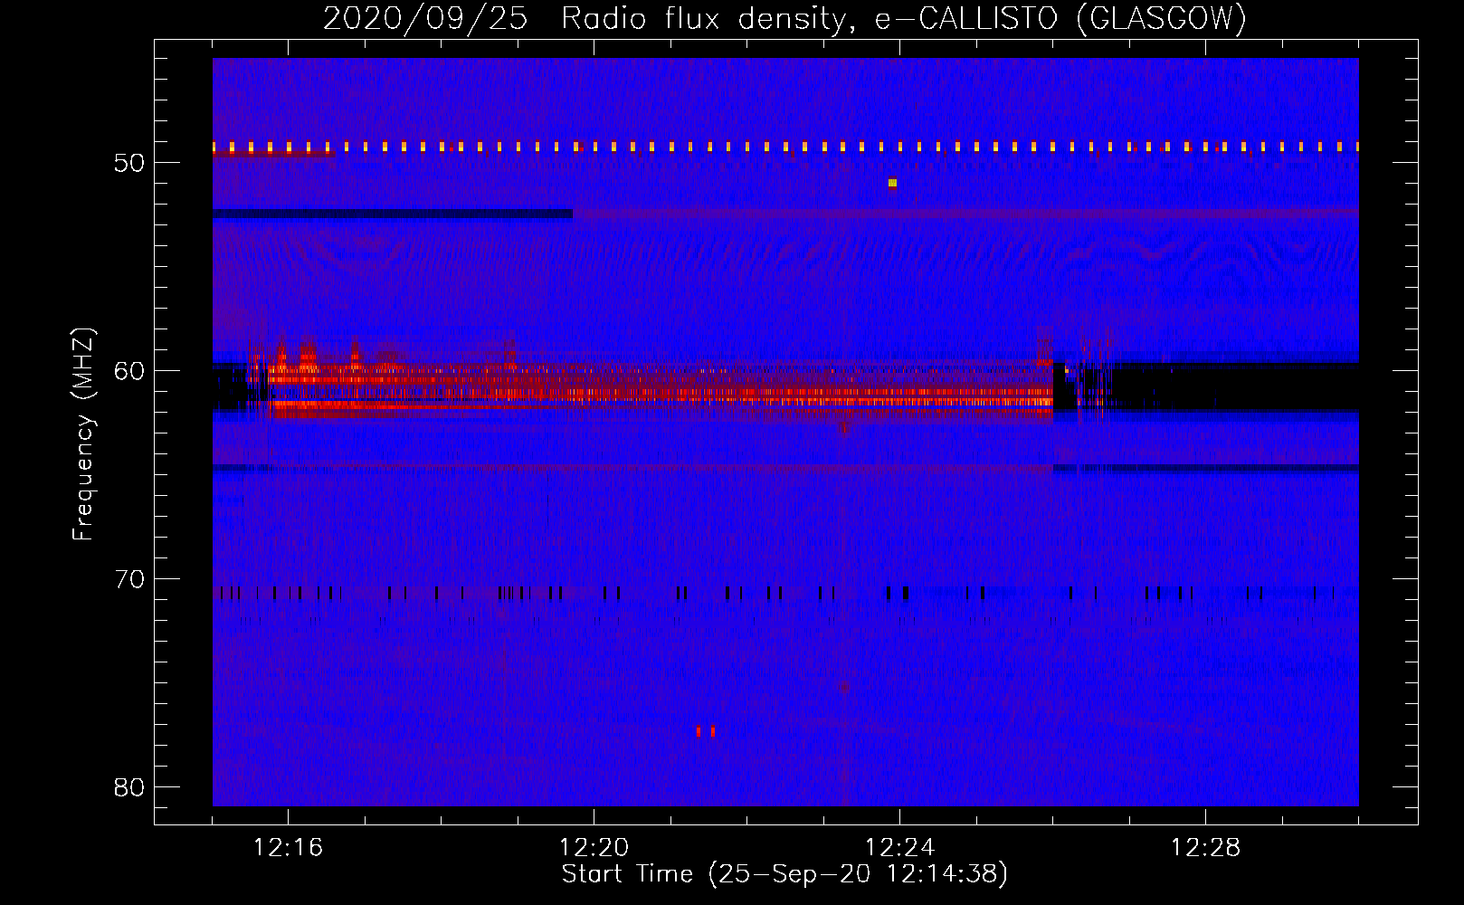The height and width of the screenshot is (905, 1464).
Task: Select the 12:16 time tick label
Action: point(288,848)
